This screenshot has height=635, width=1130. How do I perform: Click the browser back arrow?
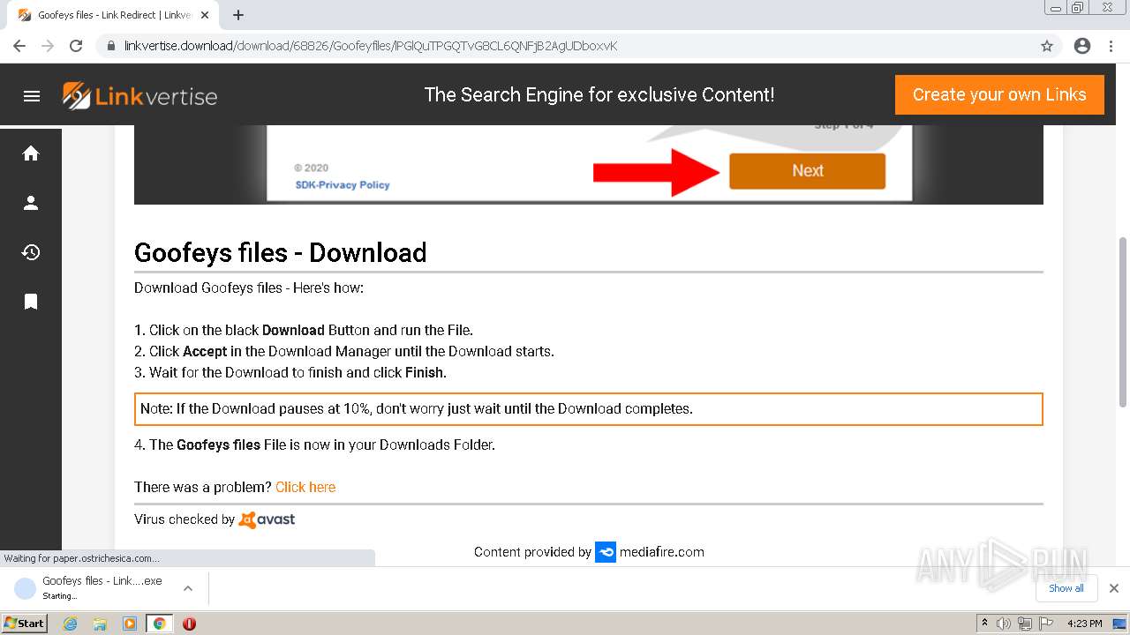19,46
